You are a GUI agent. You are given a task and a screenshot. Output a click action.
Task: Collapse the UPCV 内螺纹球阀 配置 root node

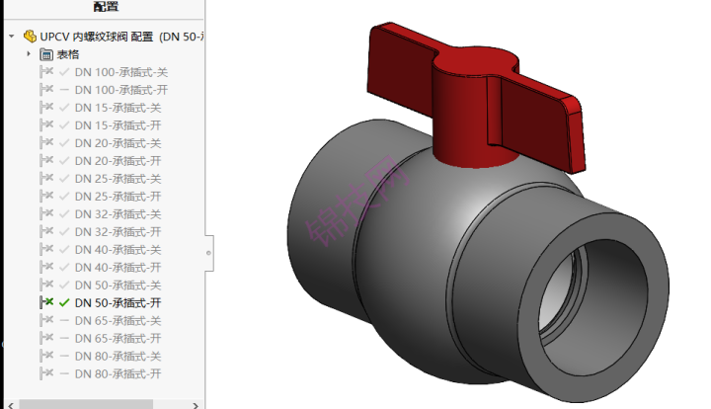click(11, 36)
